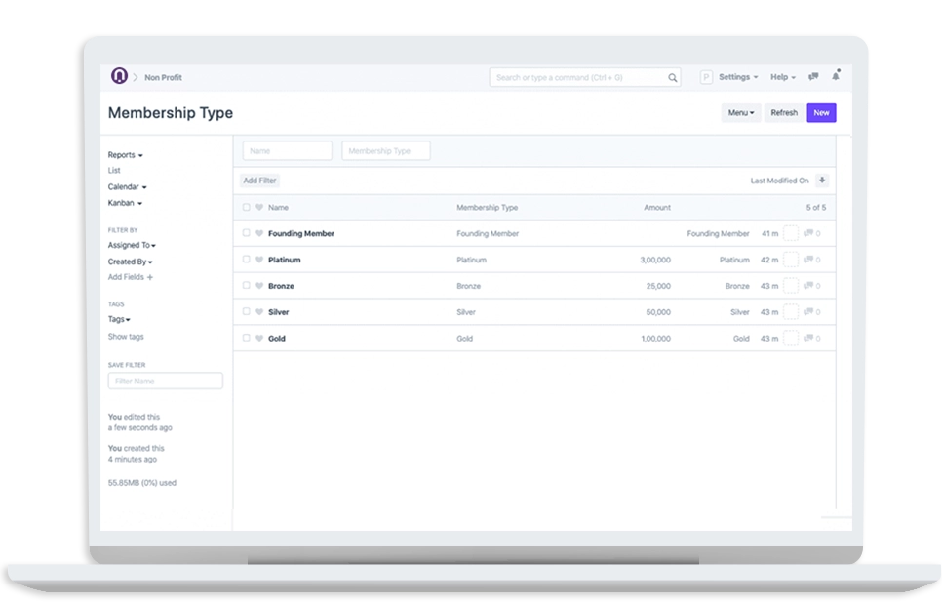942x604 pixels.
Task: Like the Platinum row with heart icon
Action: click(259, 261)
